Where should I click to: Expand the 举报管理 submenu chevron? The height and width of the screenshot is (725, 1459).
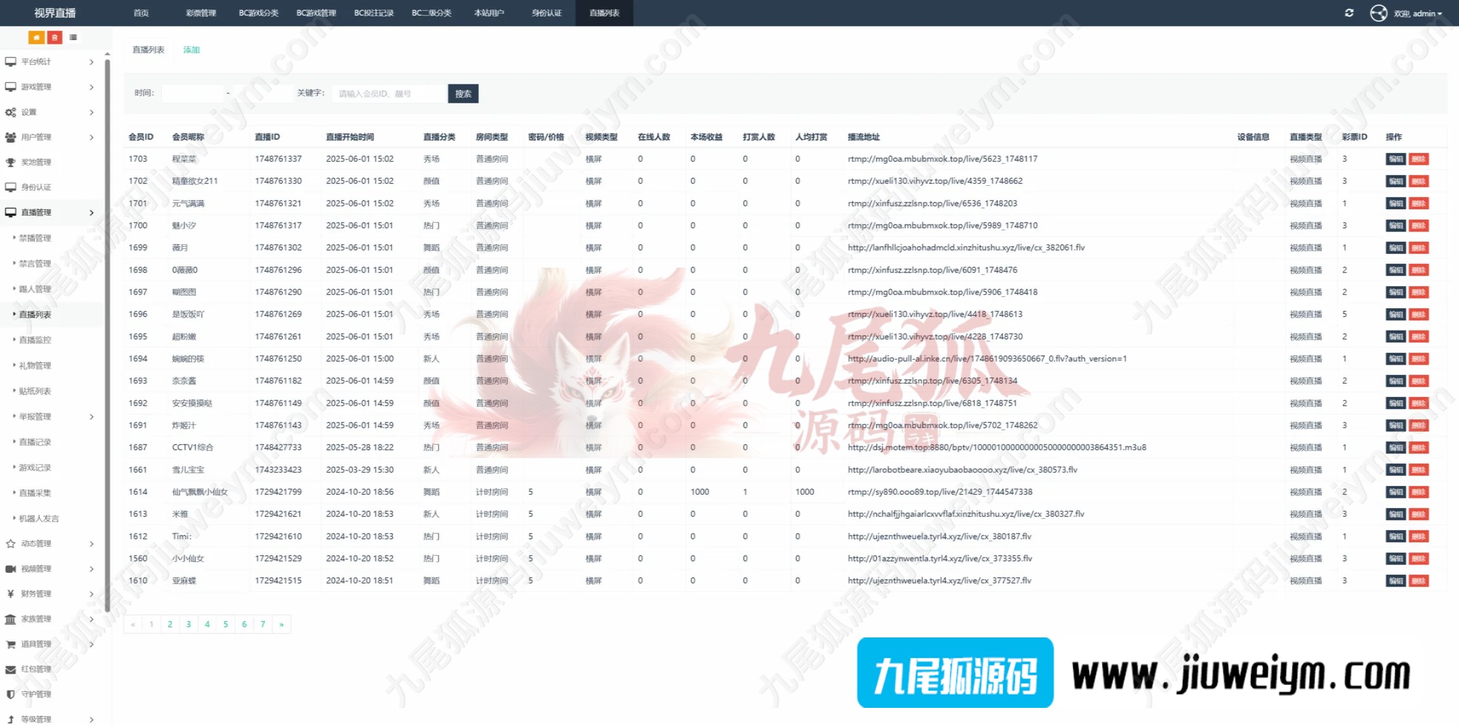pyautogui.click(x=92, y=417)
